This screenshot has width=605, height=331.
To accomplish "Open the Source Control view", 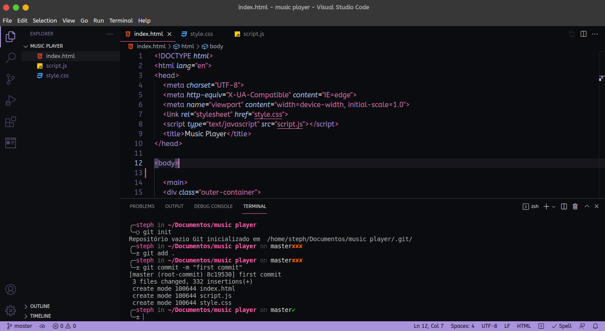I will (11, 79).
